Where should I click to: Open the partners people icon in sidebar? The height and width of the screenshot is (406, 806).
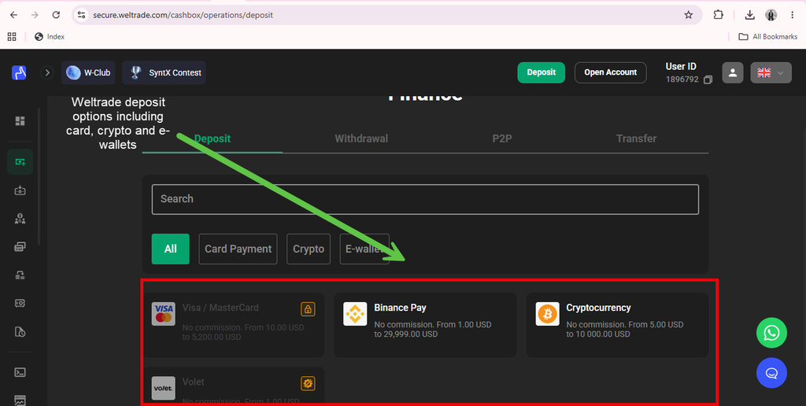click(20, 219)
